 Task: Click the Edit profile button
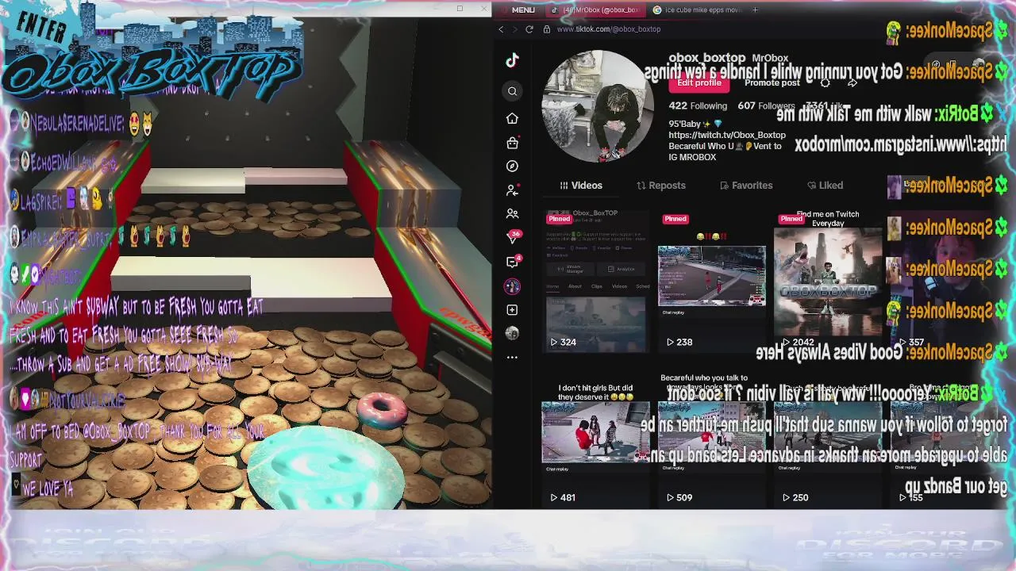699,82
